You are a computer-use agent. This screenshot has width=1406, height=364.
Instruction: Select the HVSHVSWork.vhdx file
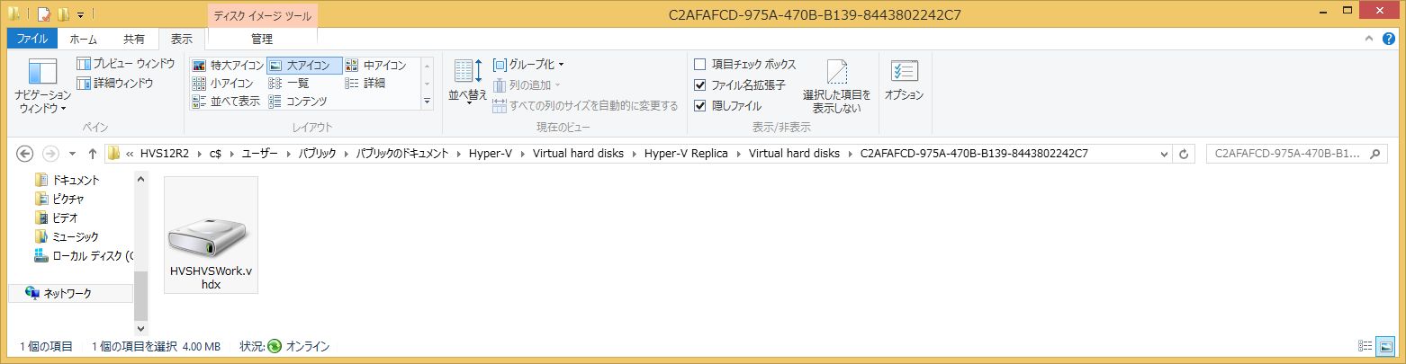[x=212, y=235]
